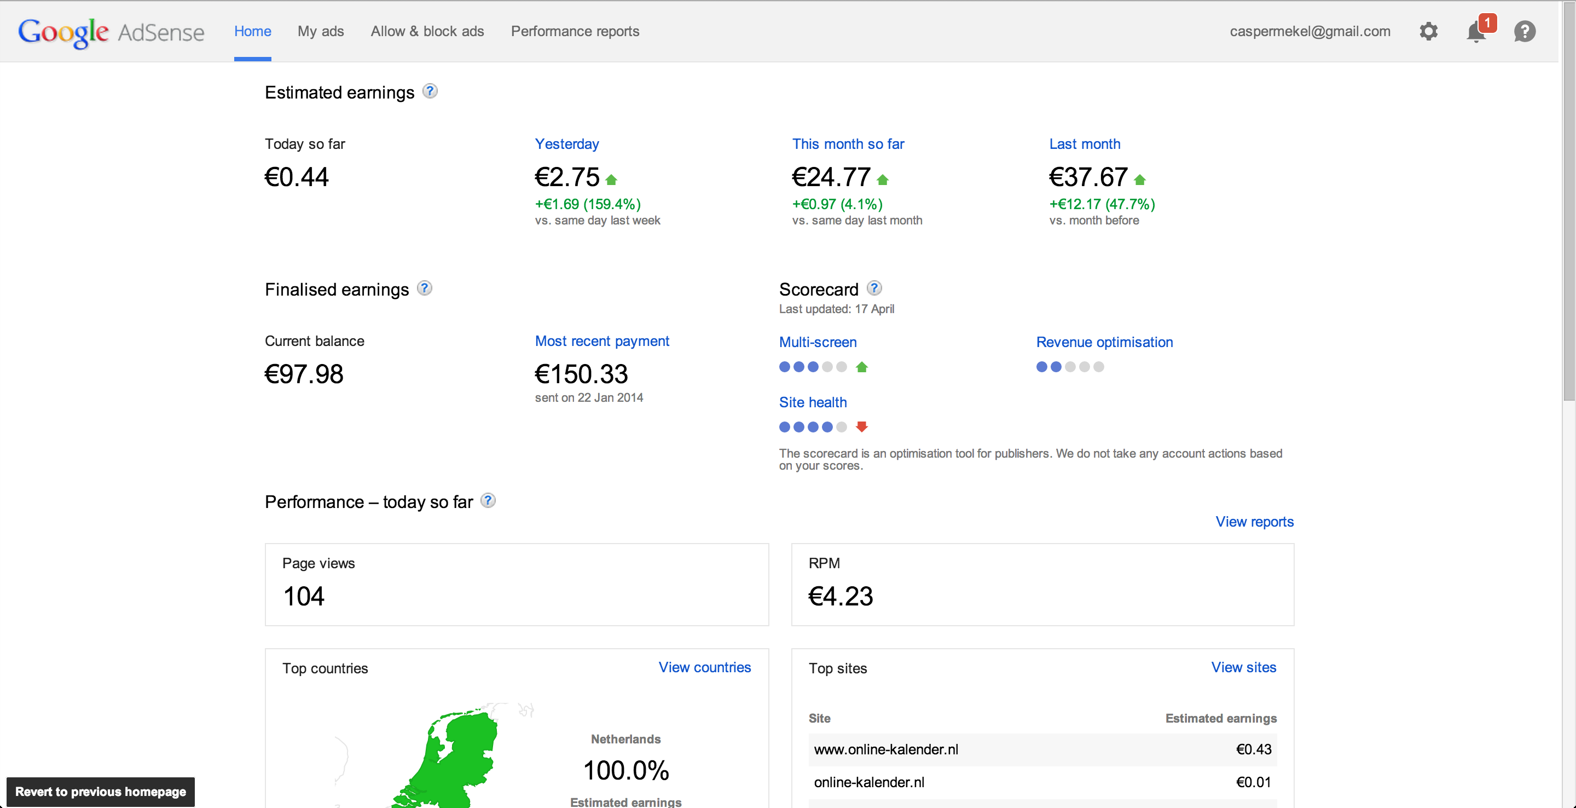Open the help question mark in header

point(1525,31)
